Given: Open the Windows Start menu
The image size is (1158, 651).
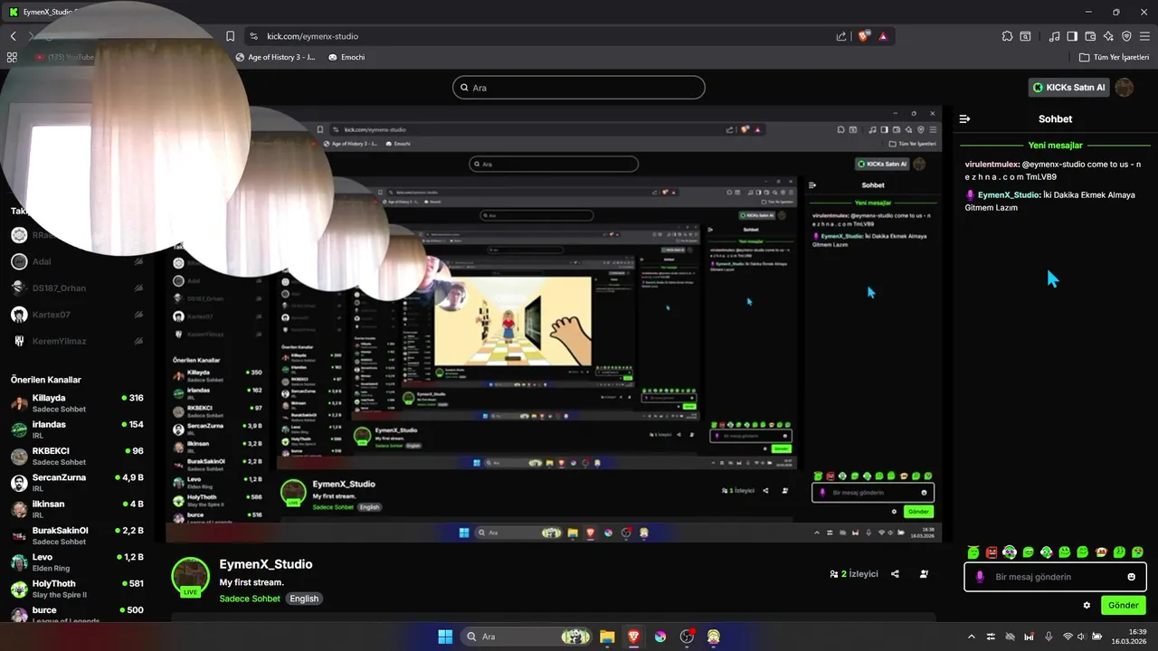Looking at the screenshot, I should (x=445, y=637).
